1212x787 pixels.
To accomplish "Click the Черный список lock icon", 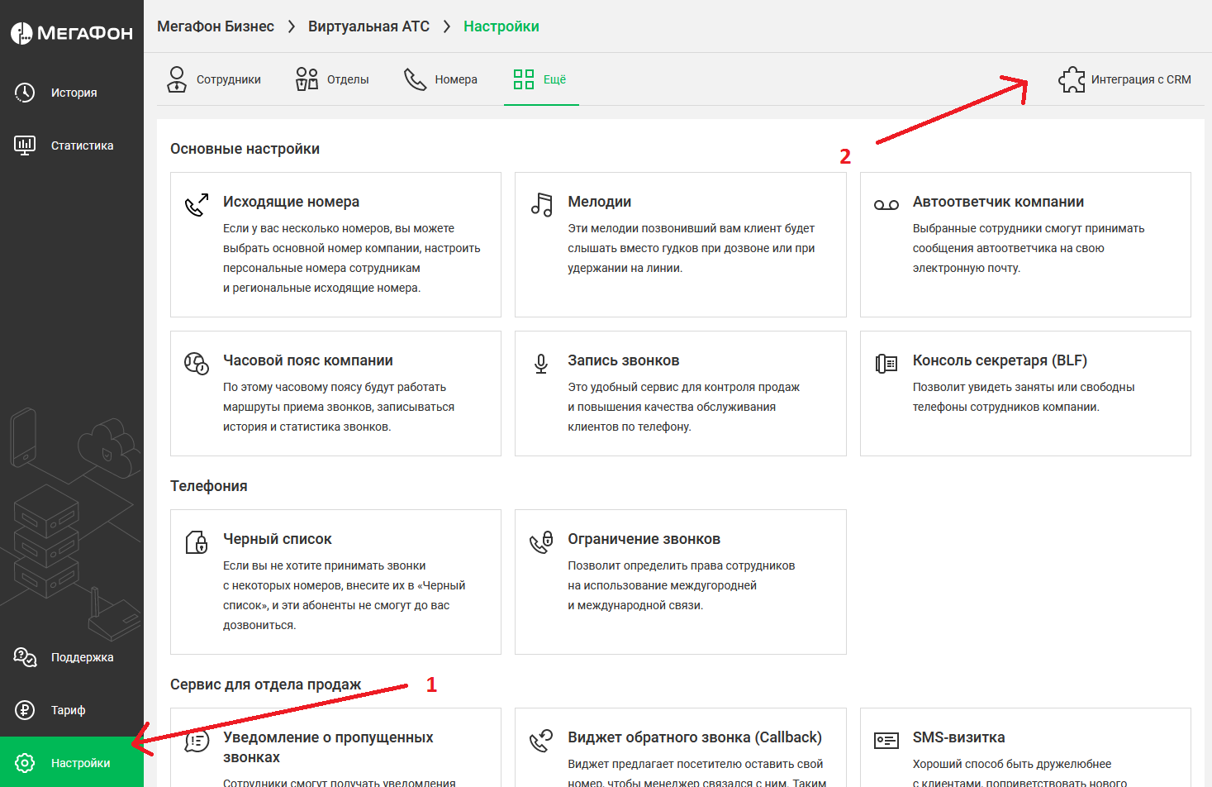I will click(x=197, y=542).
